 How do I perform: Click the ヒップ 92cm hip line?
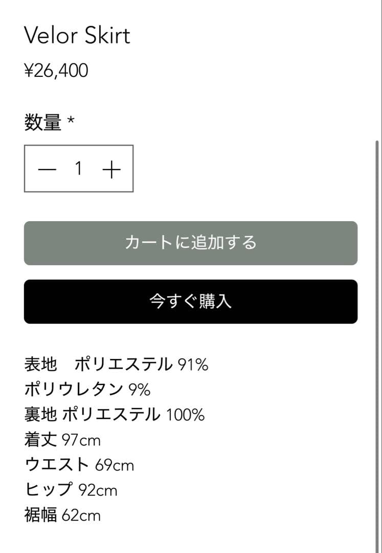[71, 490]
